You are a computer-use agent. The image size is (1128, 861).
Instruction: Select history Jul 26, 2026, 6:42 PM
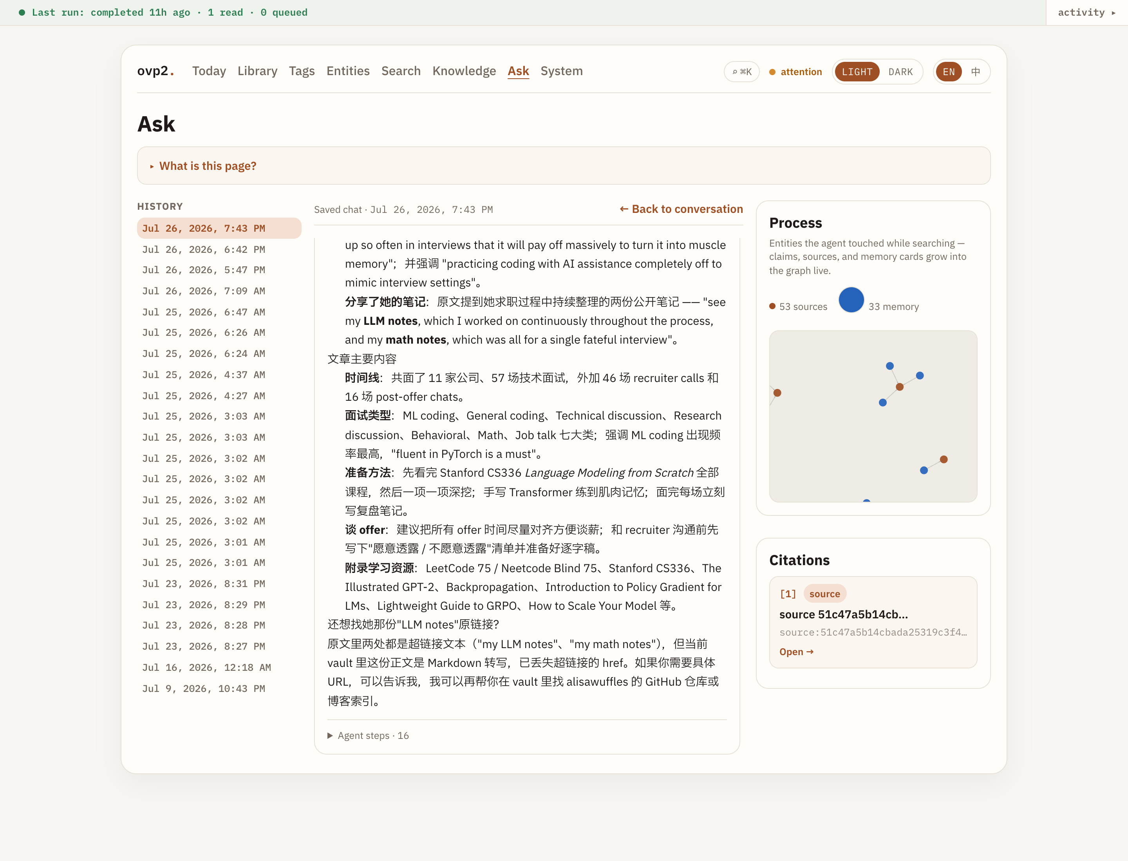point(219,249)
